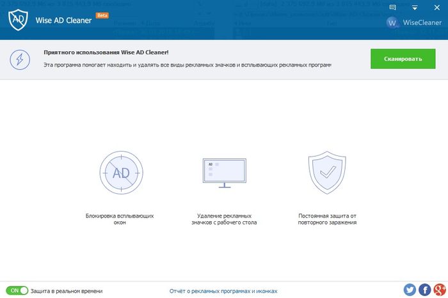
Task: Click the lightning bolt circle icon
Action: [x=20, y=59]
